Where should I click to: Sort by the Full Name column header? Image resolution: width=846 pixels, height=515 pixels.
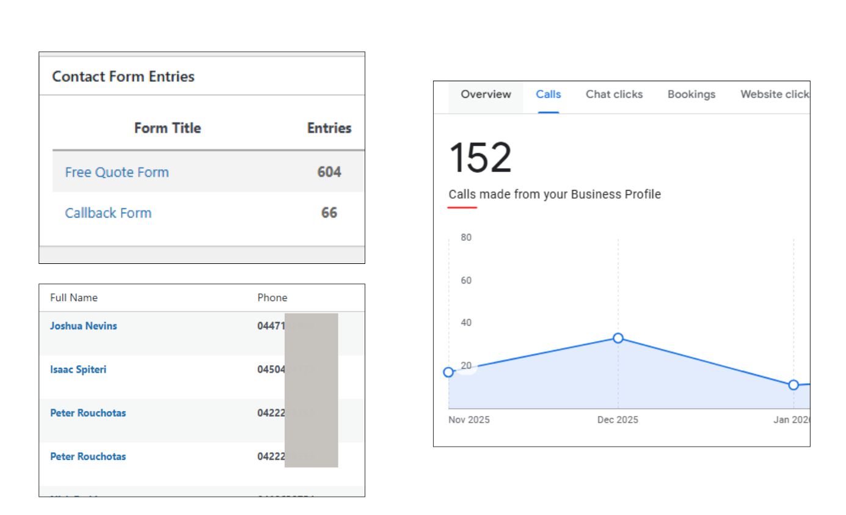point(74,298)
